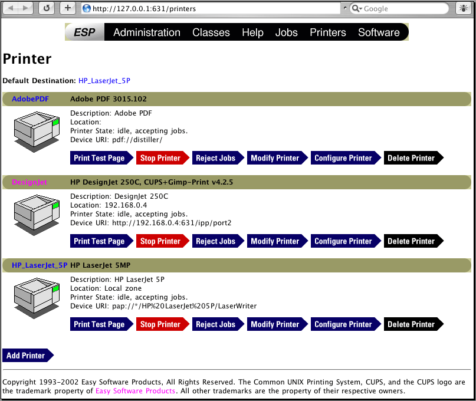Image resolution: width=476 pixels, height=401 pixels.
Task: Click 'Location: Local zone' text
Action: 106,288
